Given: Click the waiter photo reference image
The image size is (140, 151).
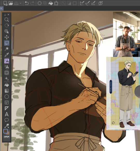Looking at the screenshot, I should [127, 35].
